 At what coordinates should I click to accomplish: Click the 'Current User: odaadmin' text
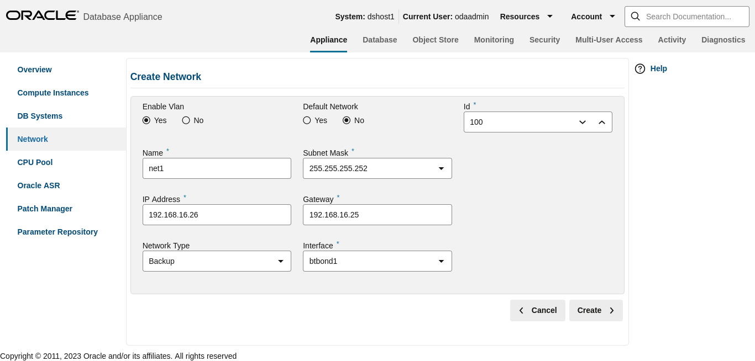click(446, 17)
